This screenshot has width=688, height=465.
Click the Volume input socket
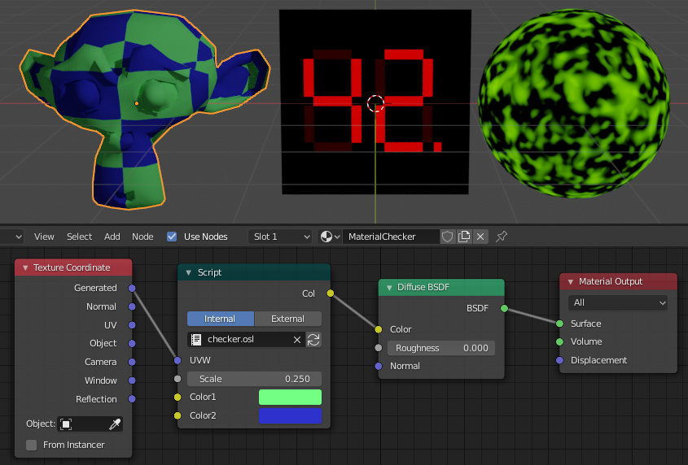(x=559, y=342)
